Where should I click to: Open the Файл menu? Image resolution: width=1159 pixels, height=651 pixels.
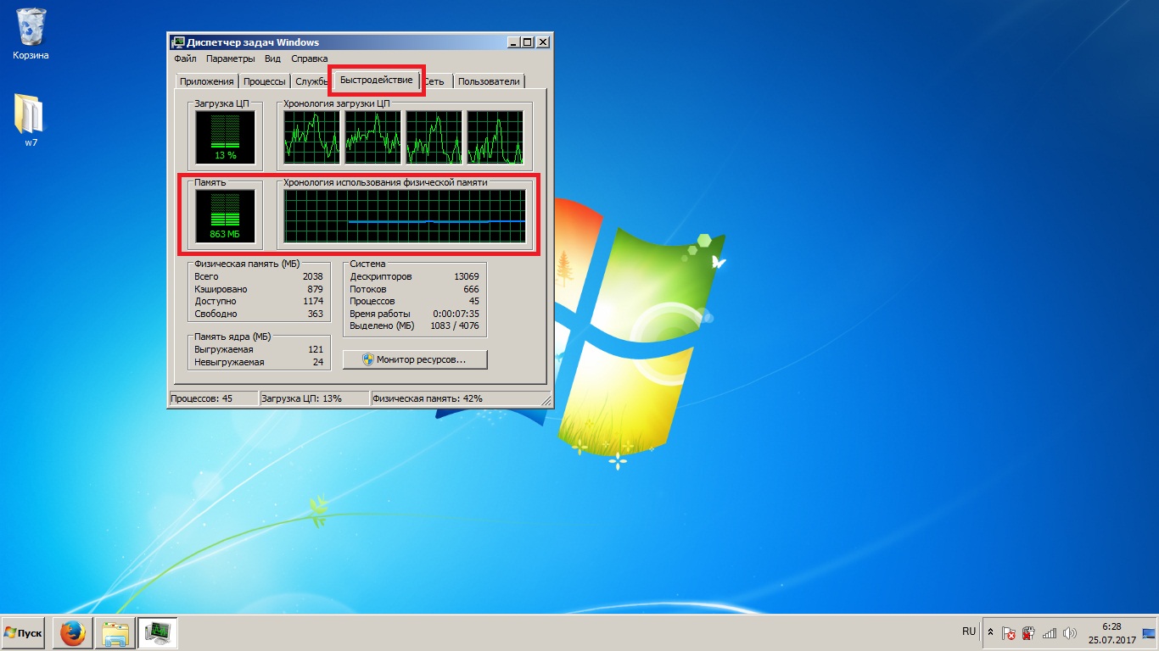coord(185,59)
